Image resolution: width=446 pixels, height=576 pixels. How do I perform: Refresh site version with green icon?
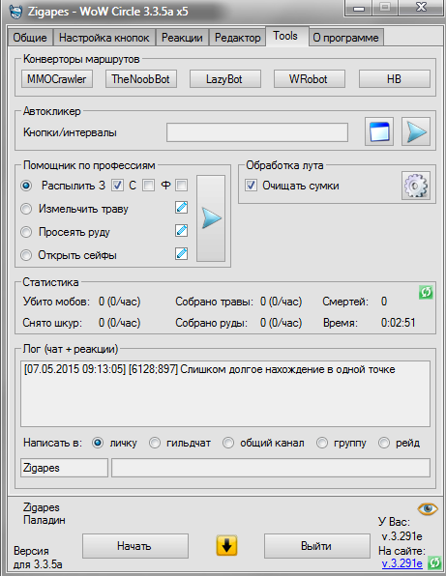(434, 562)
